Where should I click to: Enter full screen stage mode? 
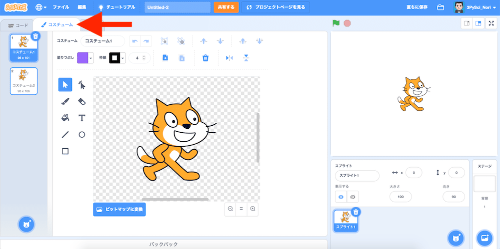click(491, 23)
